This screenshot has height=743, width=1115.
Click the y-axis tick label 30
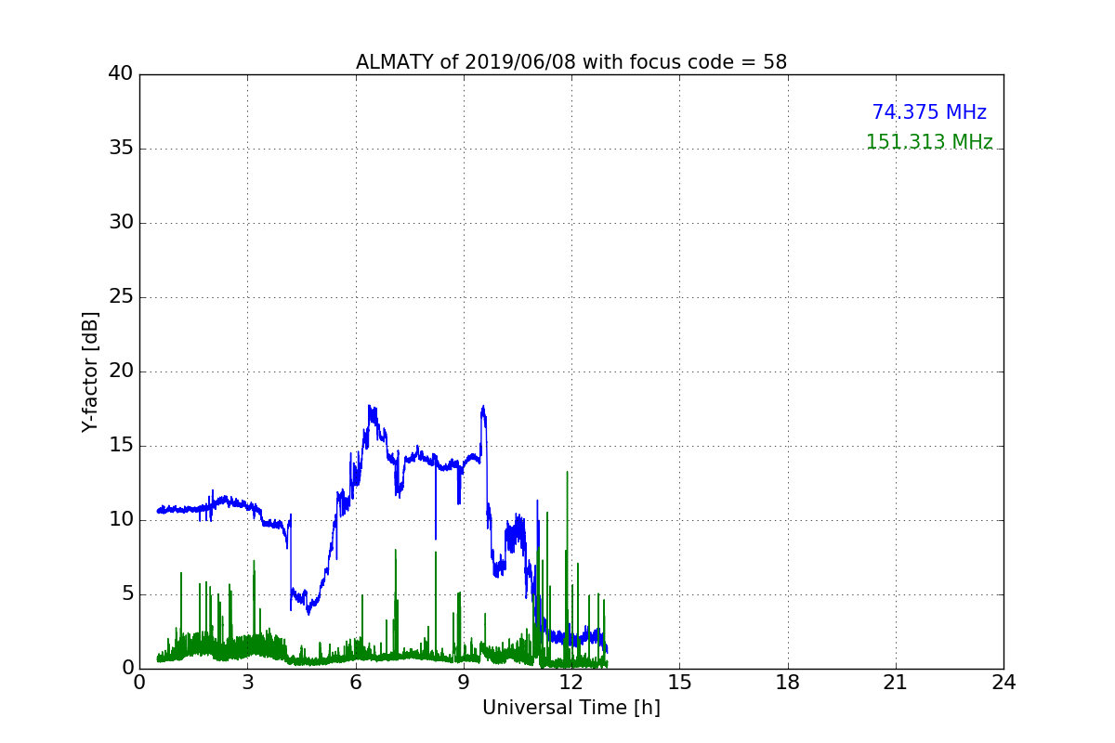point(121,223)
